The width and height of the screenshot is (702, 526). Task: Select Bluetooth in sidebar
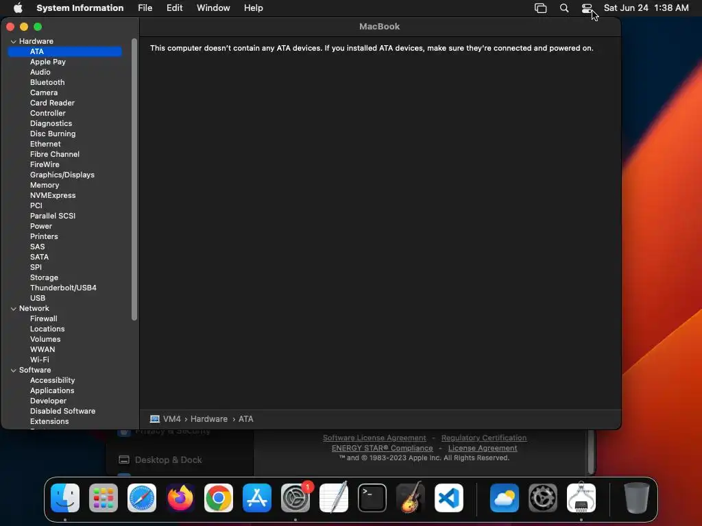pos(47,82)
